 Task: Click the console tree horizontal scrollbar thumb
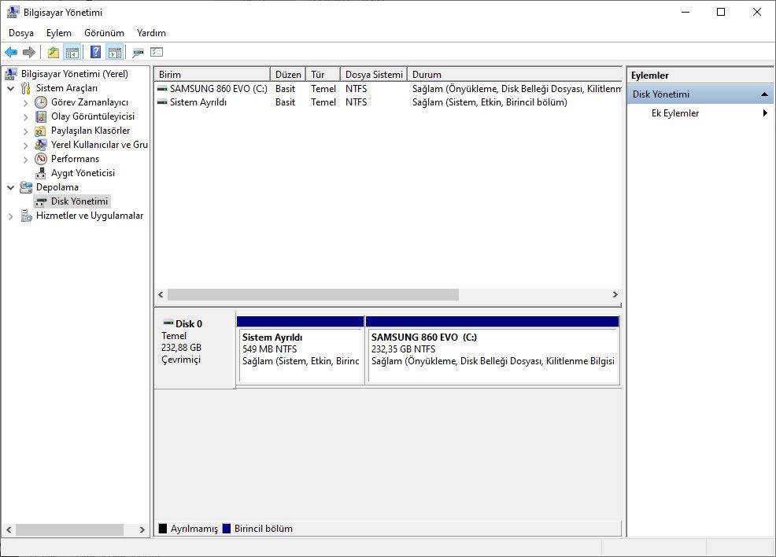click(69, 529)
